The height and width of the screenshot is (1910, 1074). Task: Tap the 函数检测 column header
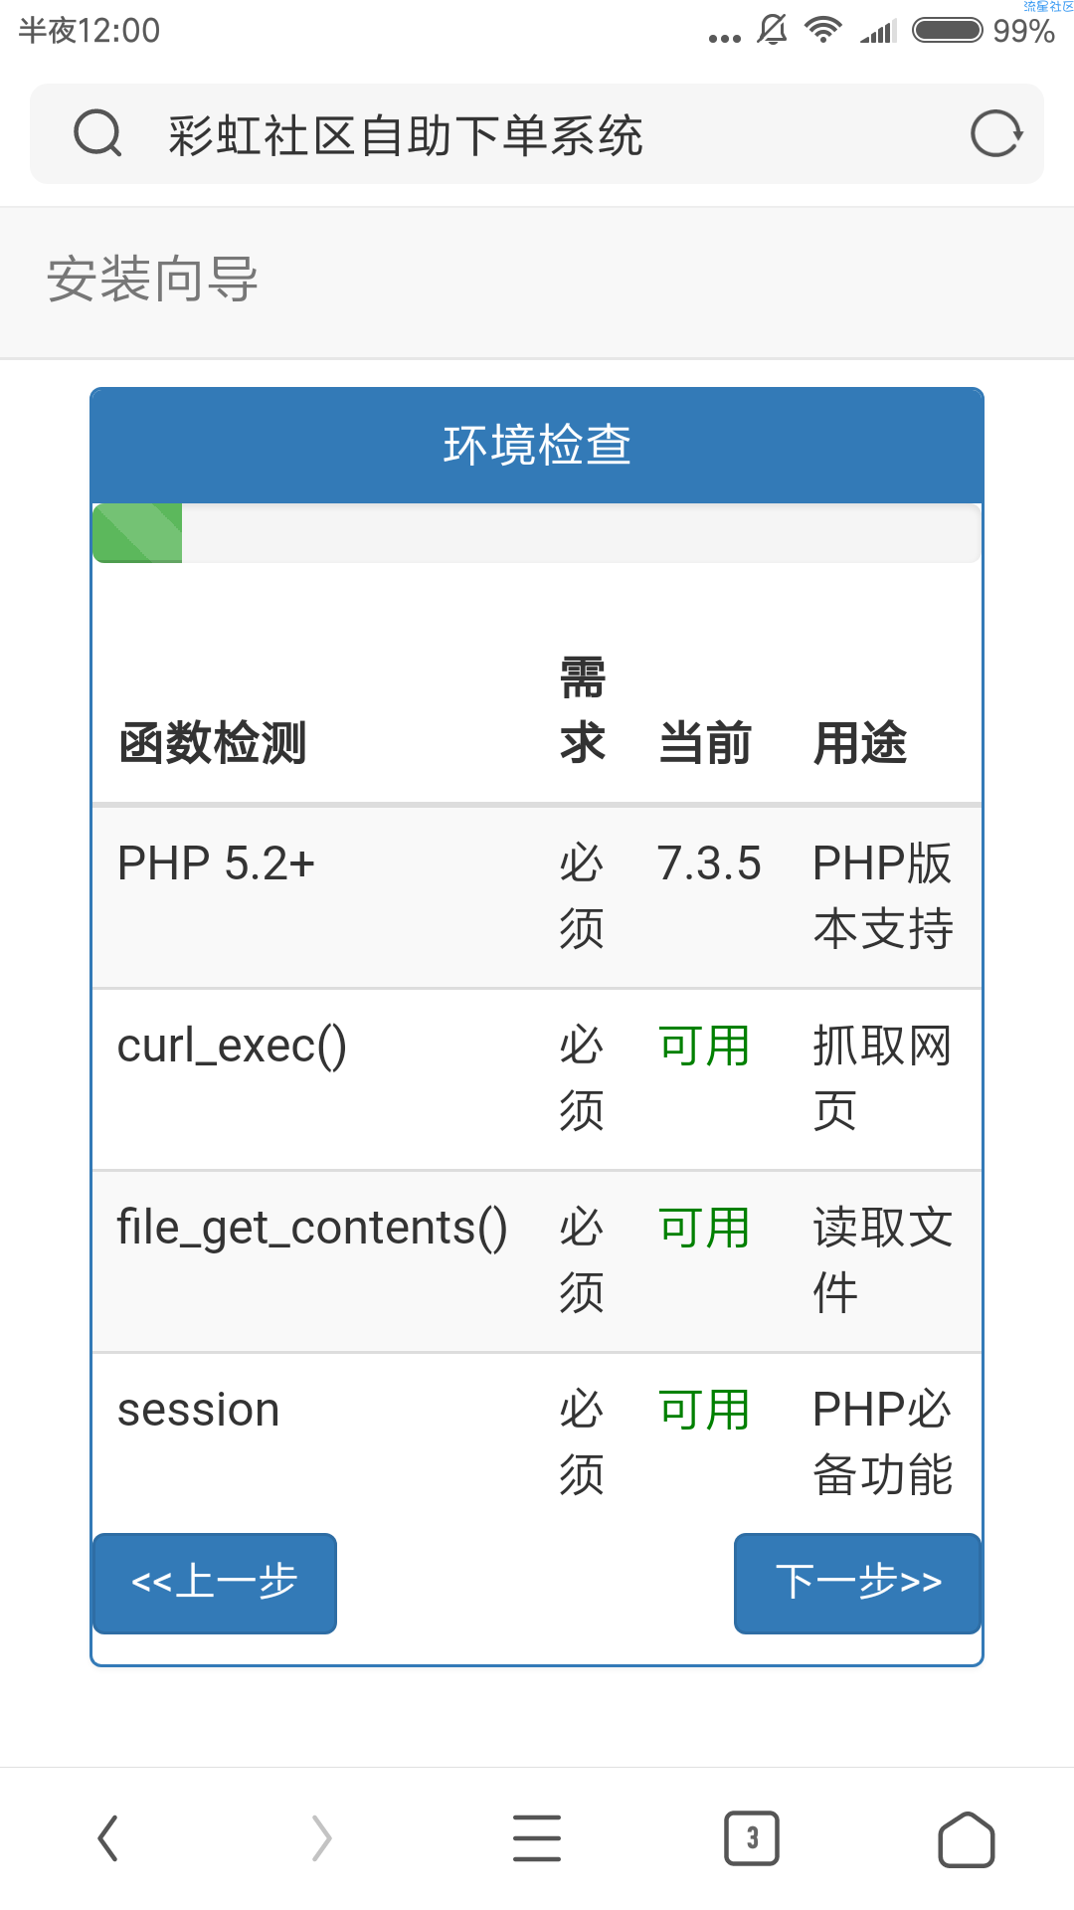tap(212, 743)
